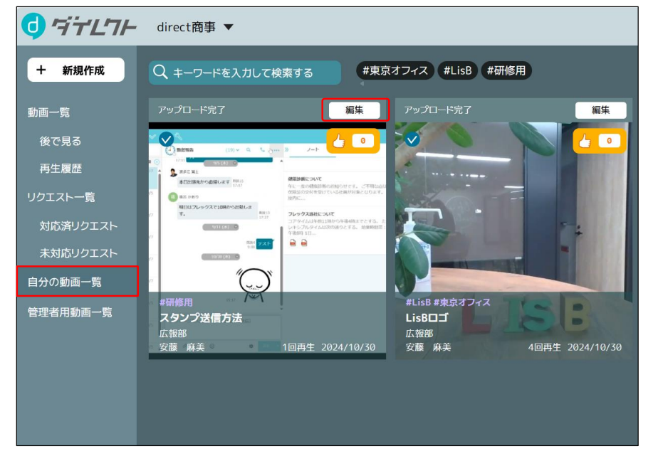The image size is (663, 456).
Task: Filter by #東京オフィス tag chip
Action: pyautogui.click(x=395, y=70)
